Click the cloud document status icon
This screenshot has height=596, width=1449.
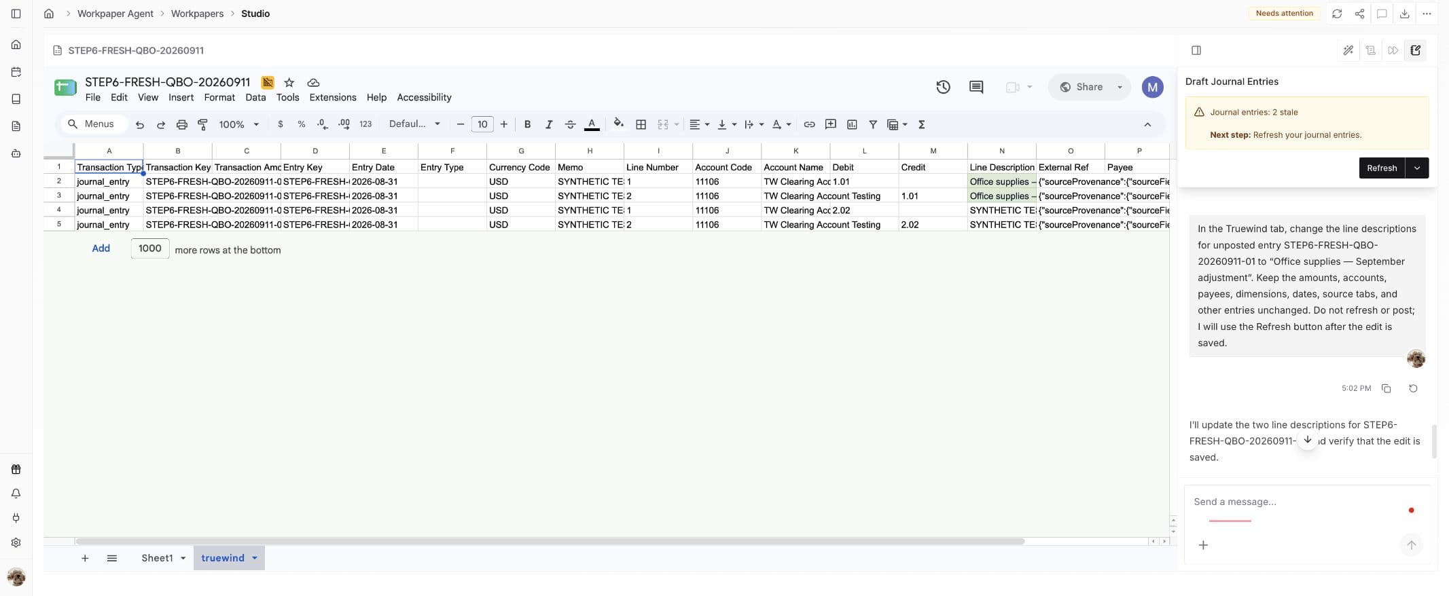(313, 82)
